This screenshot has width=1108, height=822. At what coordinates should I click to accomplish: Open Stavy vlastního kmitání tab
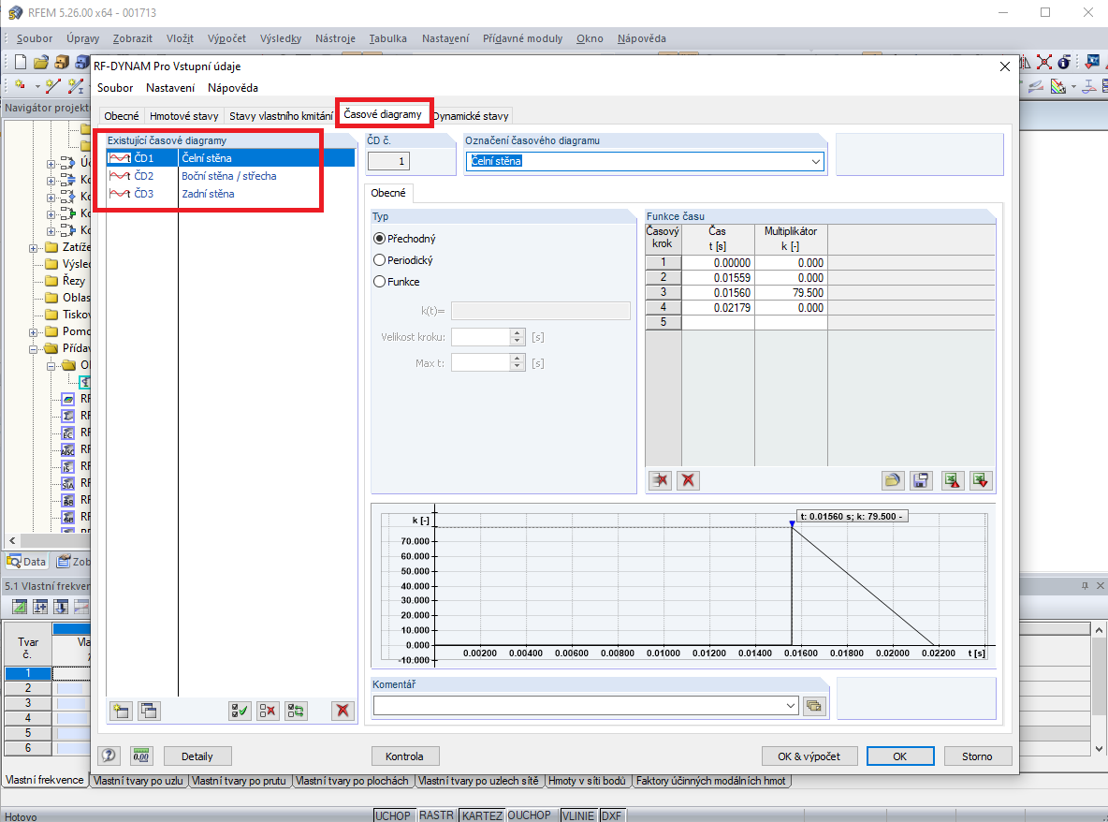[x=281, y=116]
